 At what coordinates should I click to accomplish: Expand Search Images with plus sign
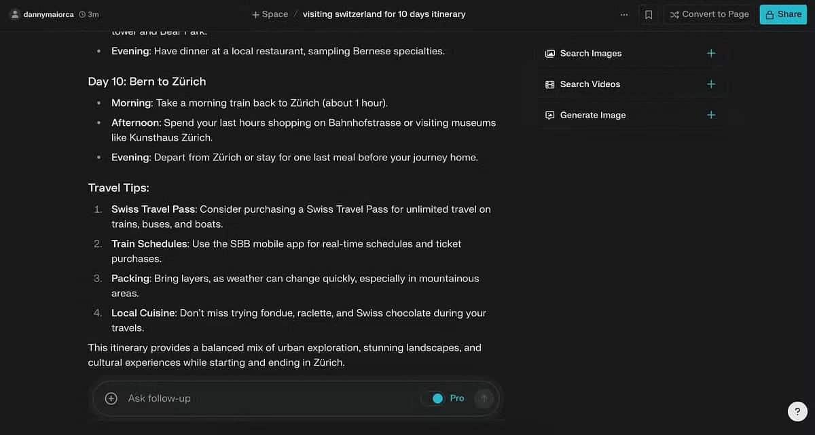coord(711,53)
